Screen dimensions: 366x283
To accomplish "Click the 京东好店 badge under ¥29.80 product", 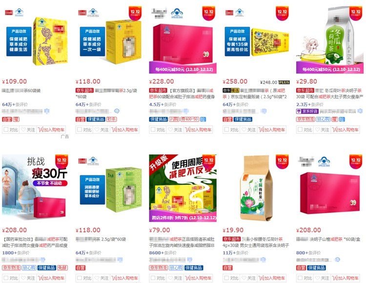I will click(x=307, y=111).
